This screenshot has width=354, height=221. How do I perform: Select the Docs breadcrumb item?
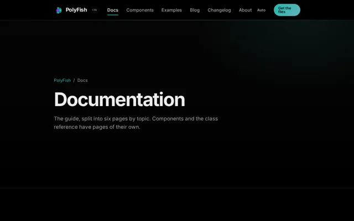click(x=82, y=80)
